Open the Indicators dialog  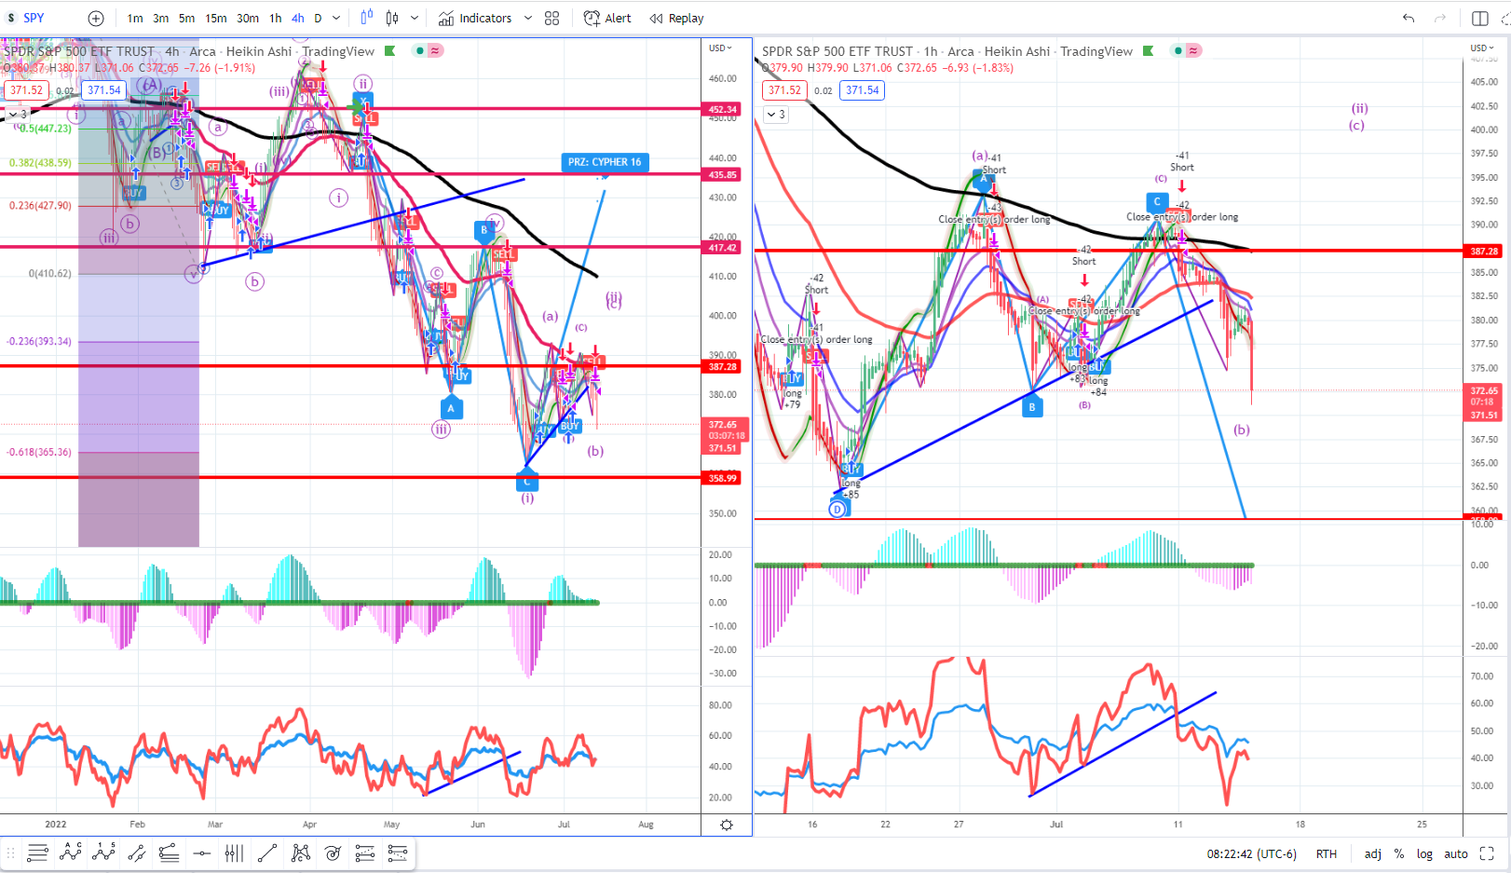tap(475, 18)
